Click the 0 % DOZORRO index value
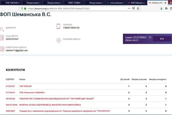The image size is (172, 115). point(162,39)
